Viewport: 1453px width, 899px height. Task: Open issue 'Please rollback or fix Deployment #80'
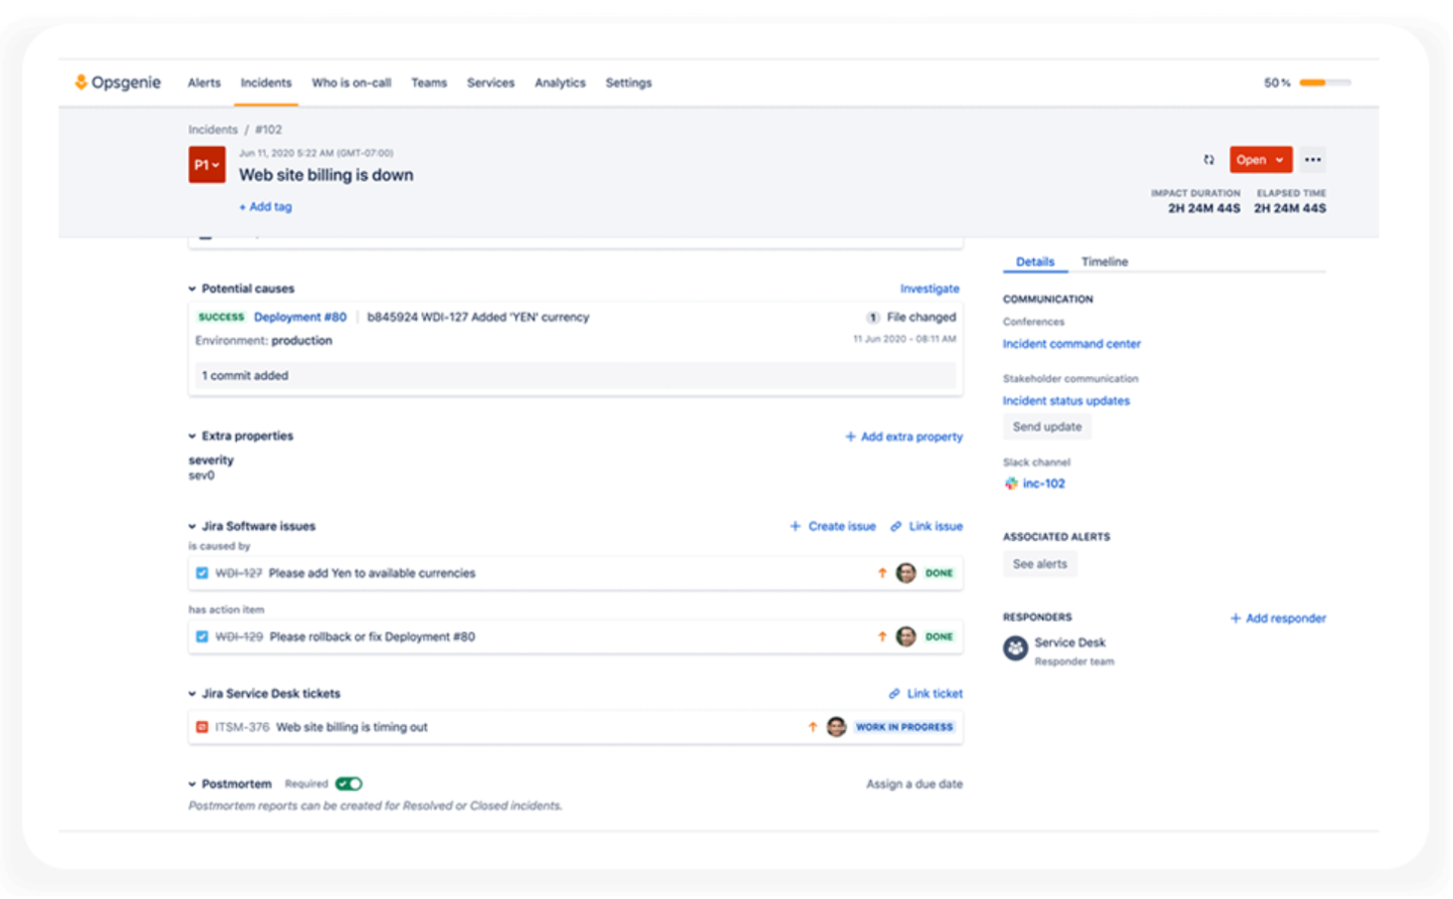click(372, 637)
